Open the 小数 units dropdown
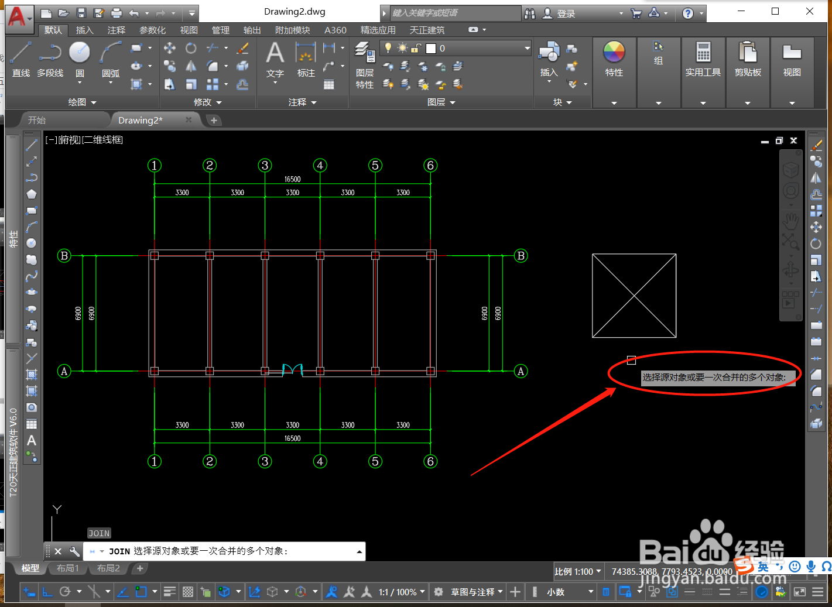The width and height of the screenshot is (832, 607). [570, 592]
